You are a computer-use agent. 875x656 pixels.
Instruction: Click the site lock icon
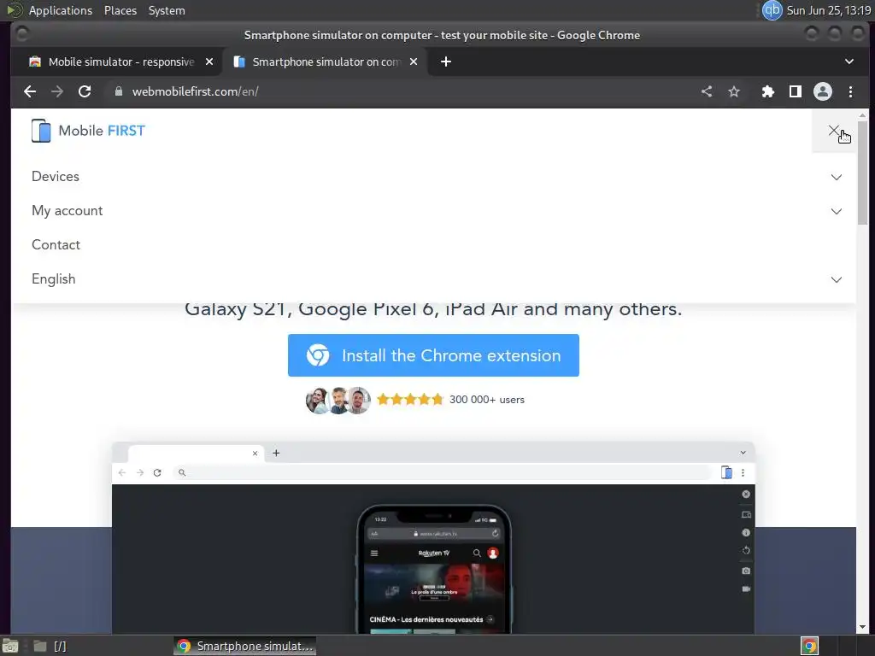click(118, 91)
